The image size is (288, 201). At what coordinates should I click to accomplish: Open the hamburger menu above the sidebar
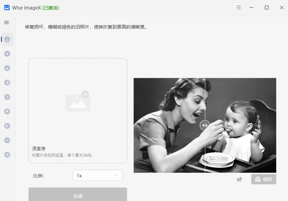point(7,22)
